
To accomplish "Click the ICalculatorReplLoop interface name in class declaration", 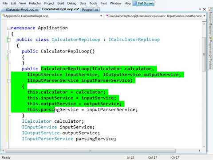I will (x=134, y=40).
